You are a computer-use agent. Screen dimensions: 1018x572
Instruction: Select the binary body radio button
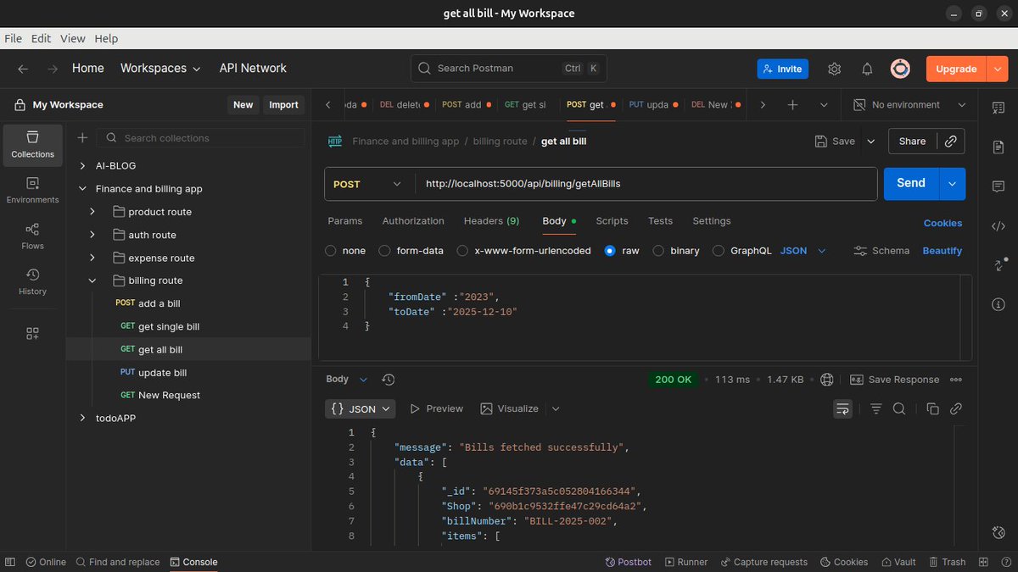(658, 251)
